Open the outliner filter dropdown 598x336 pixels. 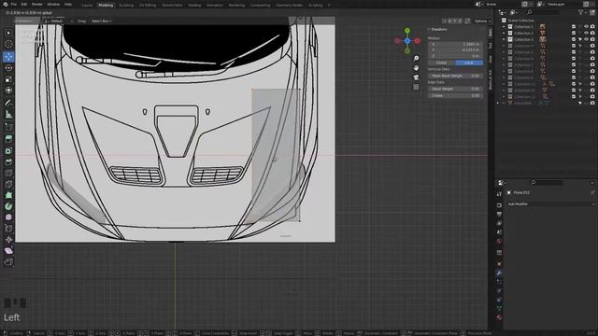point(583,12)
